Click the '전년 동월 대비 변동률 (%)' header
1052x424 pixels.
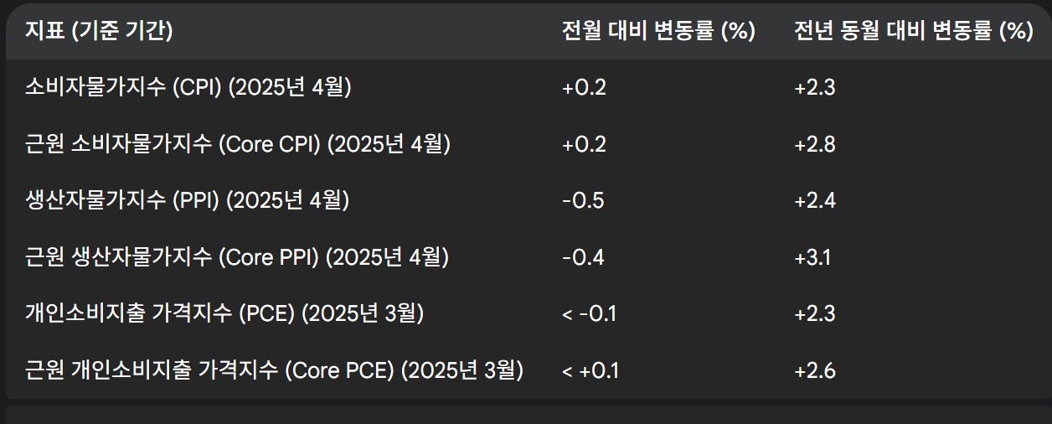[914, 32]
